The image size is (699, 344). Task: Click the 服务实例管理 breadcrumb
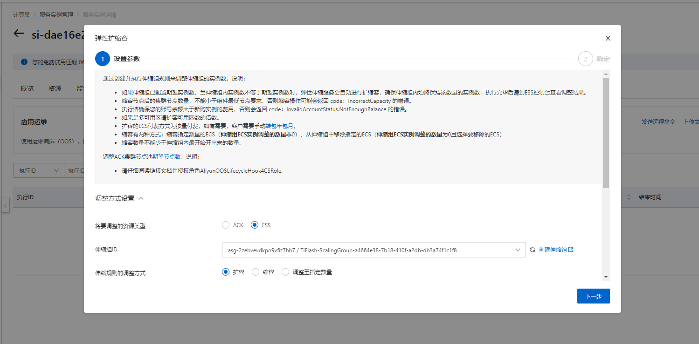[x=56, y=15]
